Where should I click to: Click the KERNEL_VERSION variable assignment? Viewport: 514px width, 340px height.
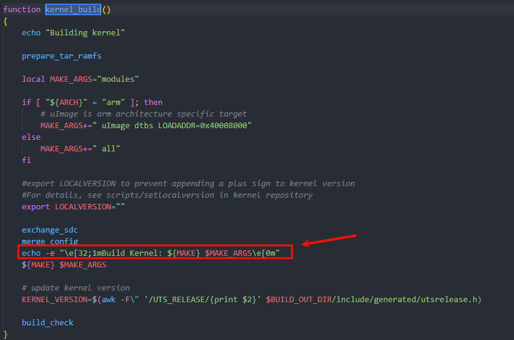pyautogui.click(x=54, y=299)
